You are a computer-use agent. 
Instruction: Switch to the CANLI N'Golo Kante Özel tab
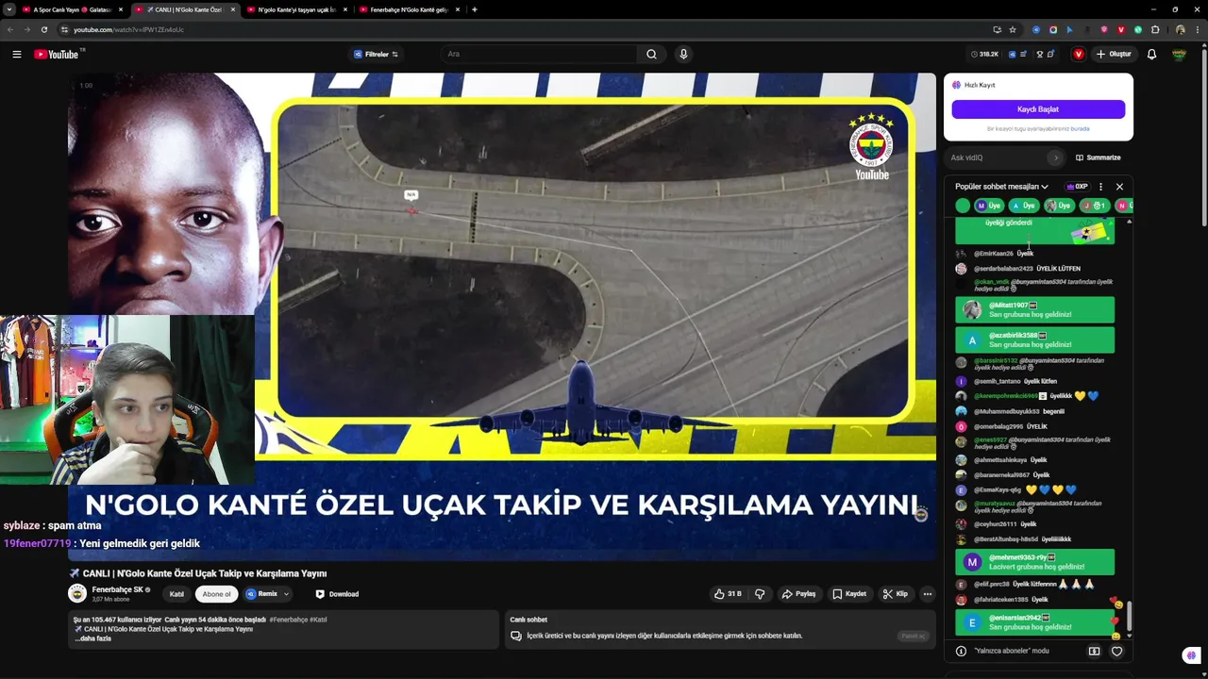pos(184,9)
